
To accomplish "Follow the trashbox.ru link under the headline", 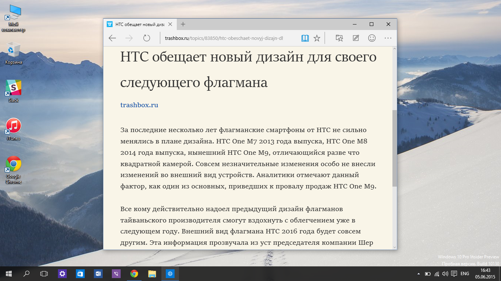I will tap(139, 105).
